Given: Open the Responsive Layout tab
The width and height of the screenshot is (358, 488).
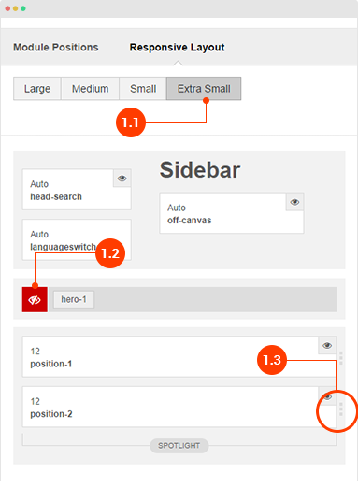Looking at the screenshot, I should pos(177,48).
